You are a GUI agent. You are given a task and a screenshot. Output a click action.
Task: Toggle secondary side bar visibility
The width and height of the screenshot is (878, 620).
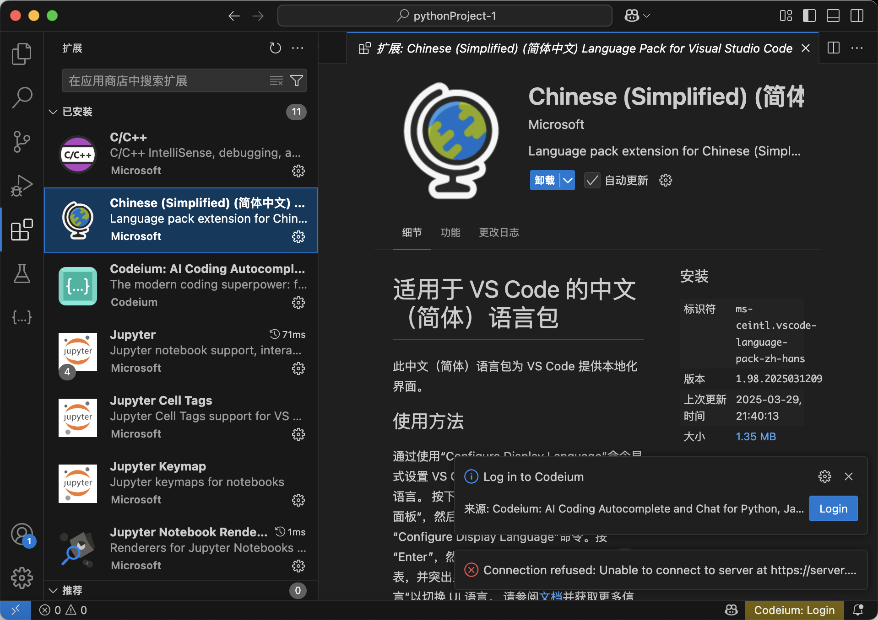point(857,16)
